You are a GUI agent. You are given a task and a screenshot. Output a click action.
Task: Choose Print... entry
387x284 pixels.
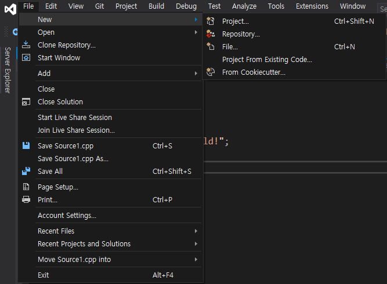(111, 200)
